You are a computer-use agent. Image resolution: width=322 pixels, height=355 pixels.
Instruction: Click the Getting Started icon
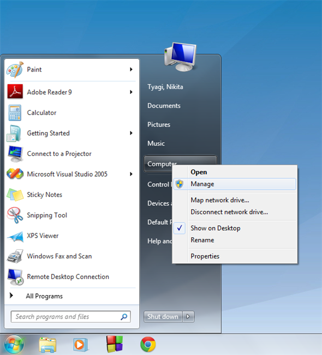14,133
